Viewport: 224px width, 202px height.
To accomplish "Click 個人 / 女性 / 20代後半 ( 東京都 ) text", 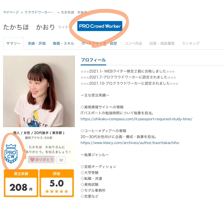I will [39, 133].
